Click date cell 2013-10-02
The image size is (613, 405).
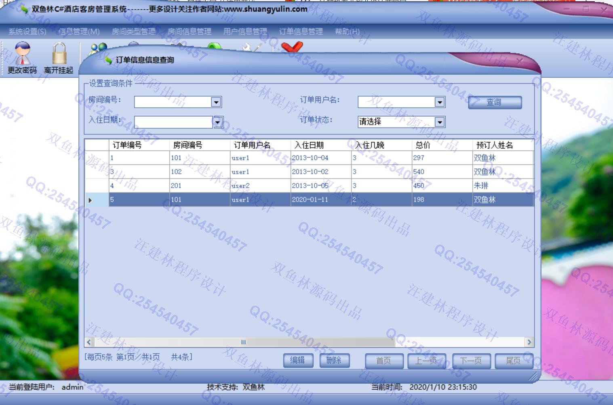pos(321,172)
